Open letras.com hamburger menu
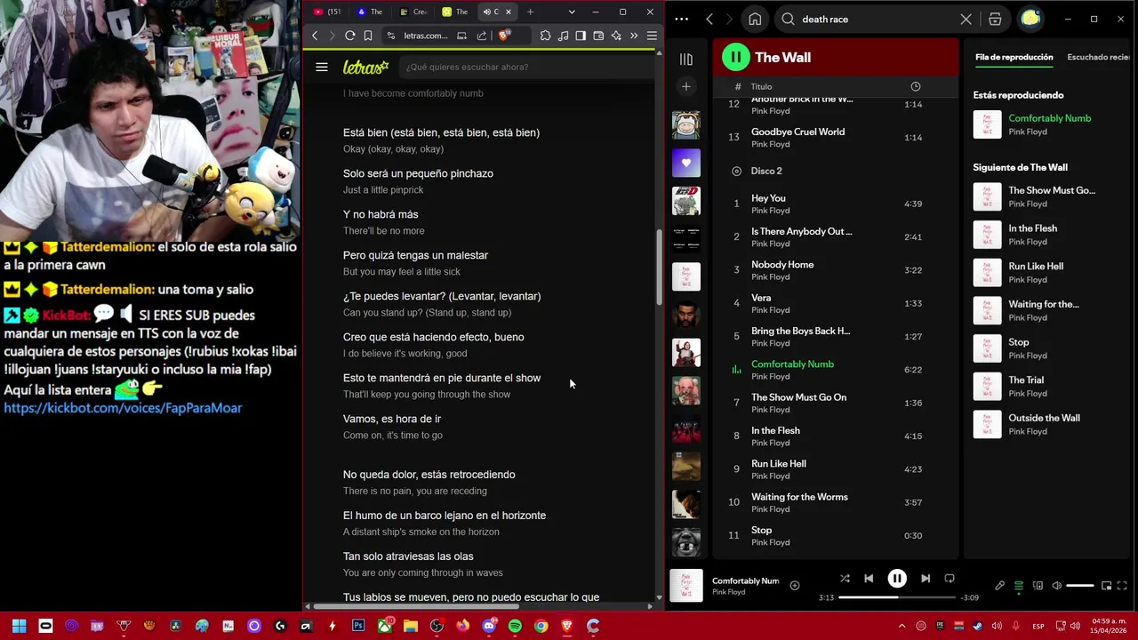 click(x=322, y=67)
